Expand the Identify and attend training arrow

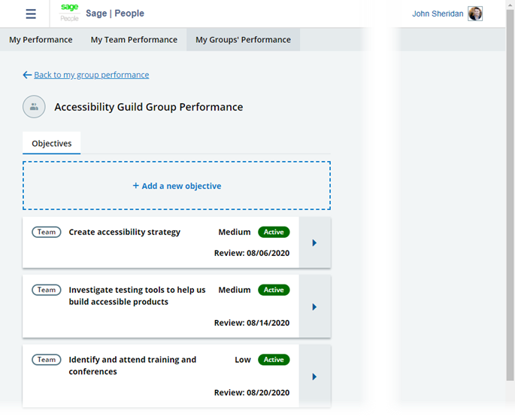coord(314,376)
